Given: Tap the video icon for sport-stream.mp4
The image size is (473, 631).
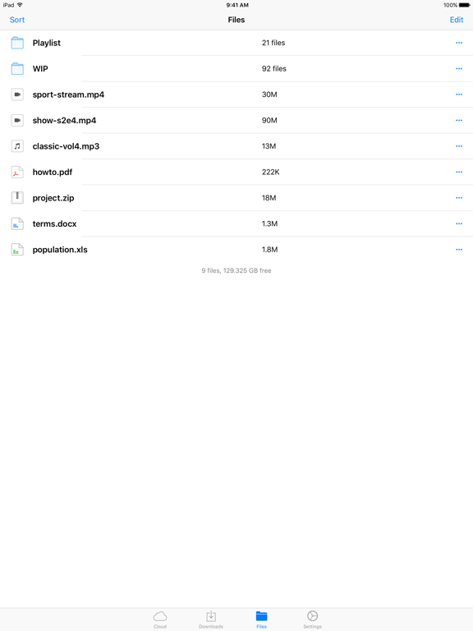Looking at the screenshot, I should pos(17,94).
